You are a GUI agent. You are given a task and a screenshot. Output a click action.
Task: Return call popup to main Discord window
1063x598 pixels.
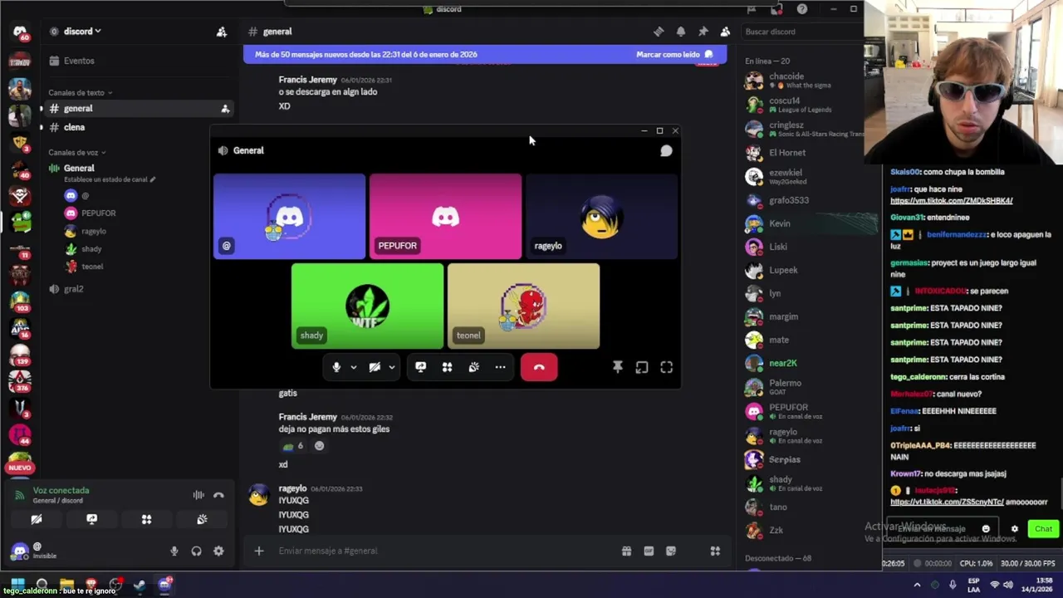coord(642,367)
